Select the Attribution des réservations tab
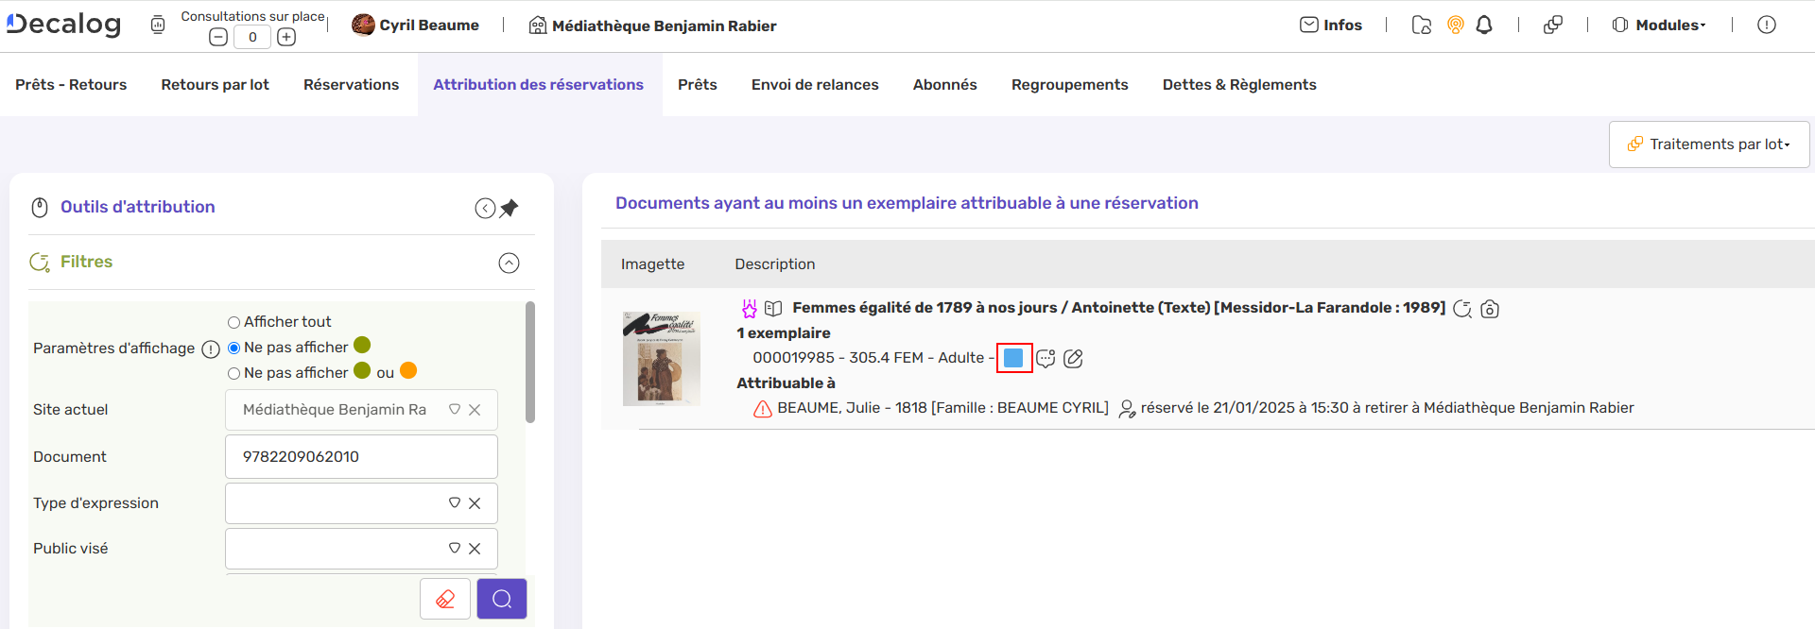 pos(538,84)
